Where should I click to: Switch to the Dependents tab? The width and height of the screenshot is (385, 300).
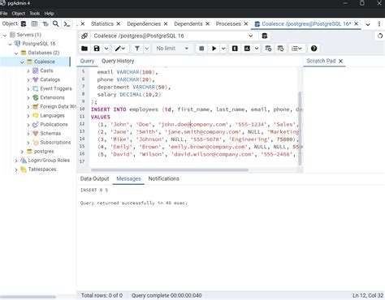coord(188,24)
